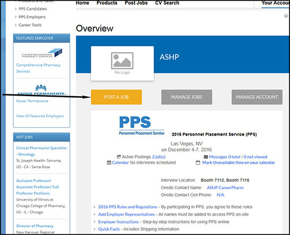The height and width of the screenshot is (235, 290).
Task: Click the Kaiser Permanente logo
Action: pos(42,90)
